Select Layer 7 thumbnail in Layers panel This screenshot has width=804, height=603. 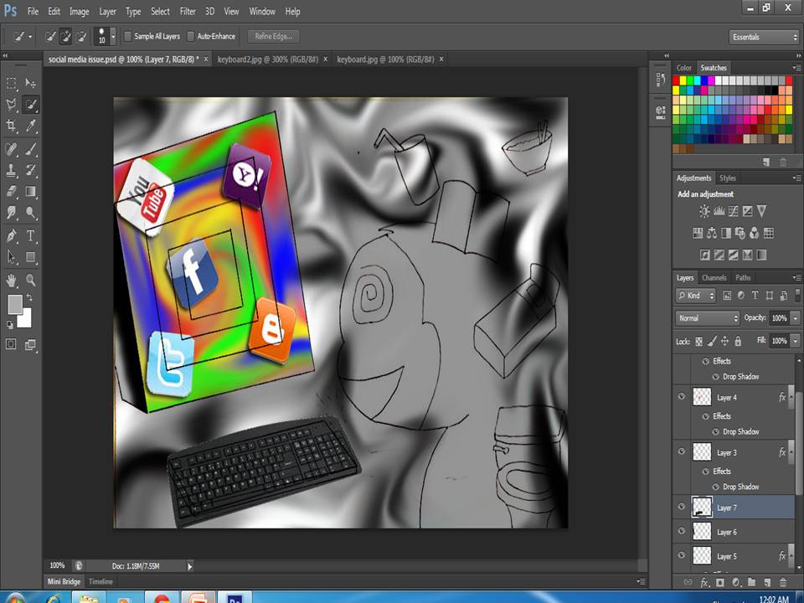pos(702,508)
